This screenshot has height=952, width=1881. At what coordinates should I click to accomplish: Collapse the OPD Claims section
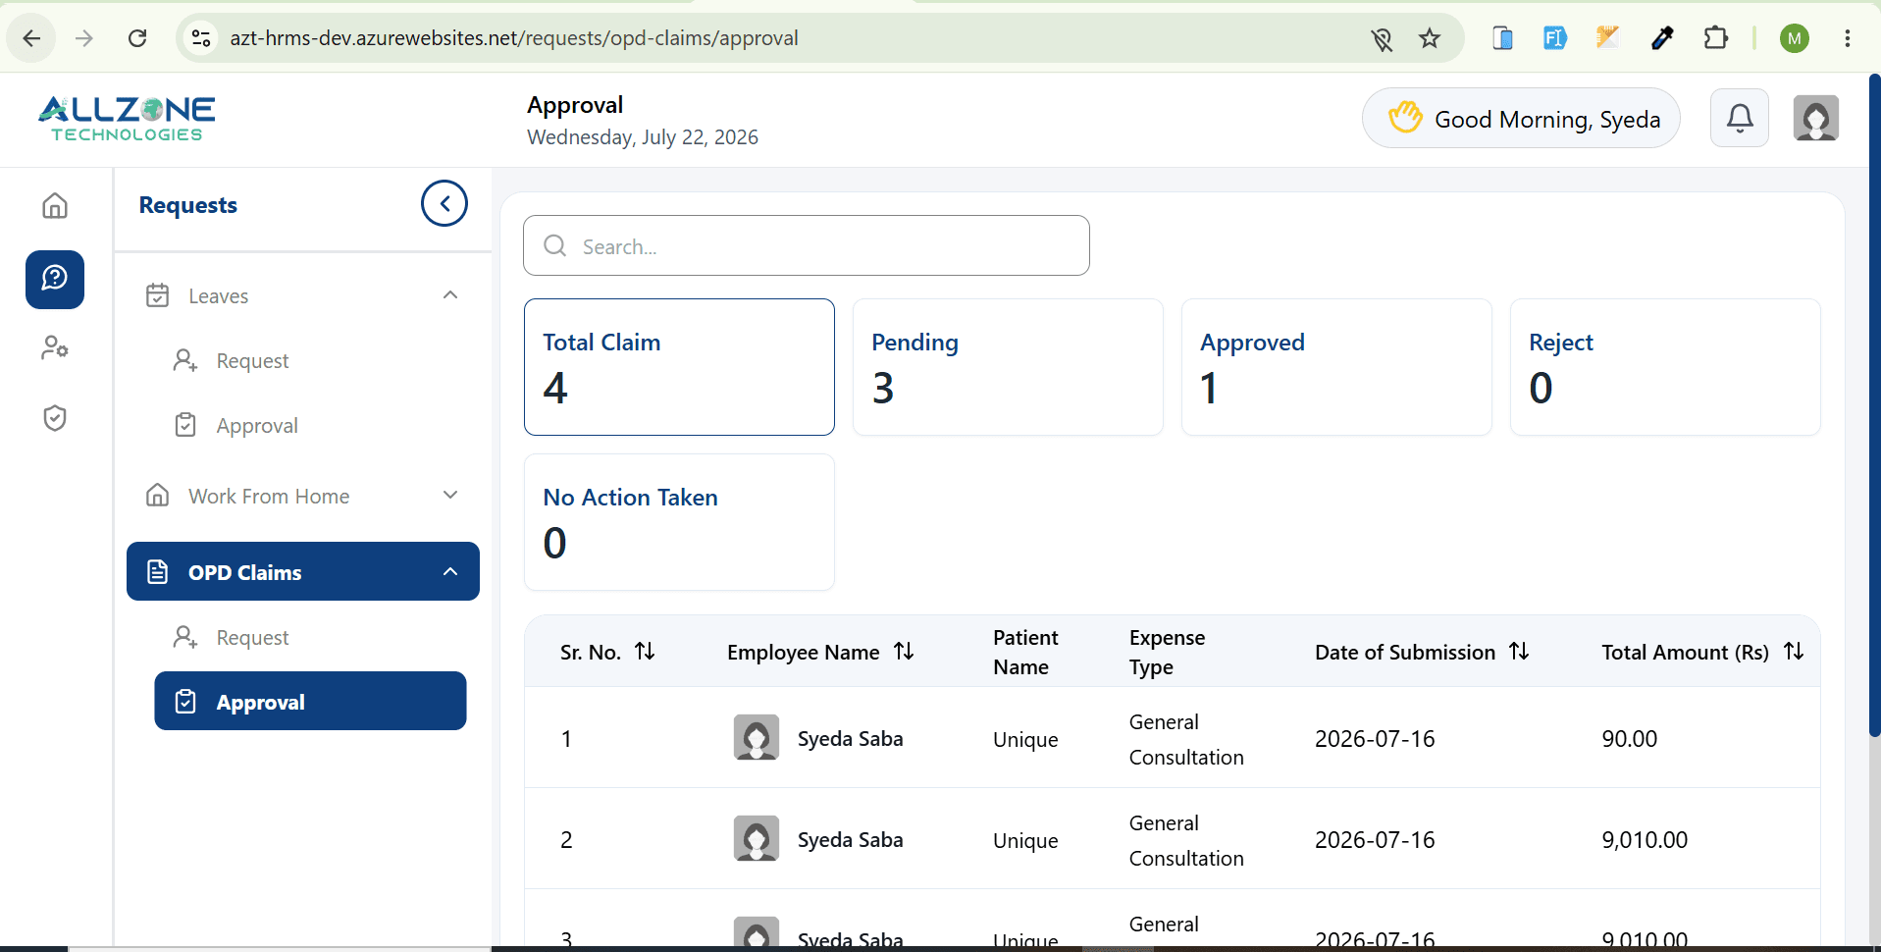tap(450, 571)
